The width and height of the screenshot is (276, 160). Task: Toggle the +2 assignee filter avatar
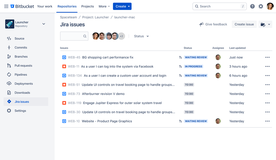pyautogui.click(x=121, y=36)
